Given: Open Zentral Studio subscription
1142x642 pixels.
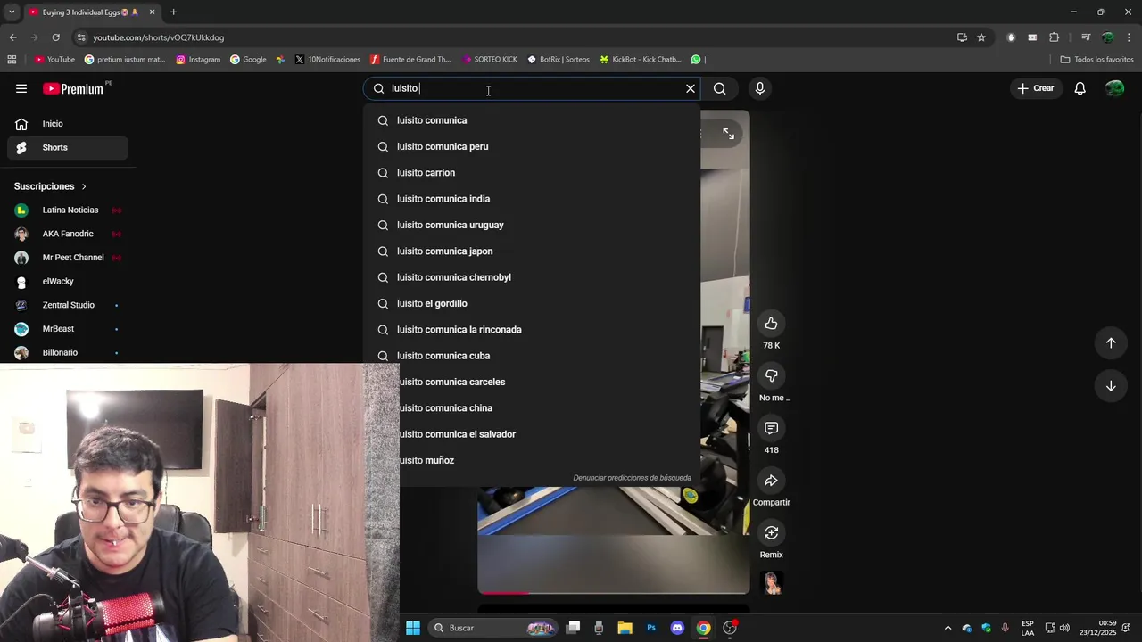Looking at the screenshot, I should point(68,305).
